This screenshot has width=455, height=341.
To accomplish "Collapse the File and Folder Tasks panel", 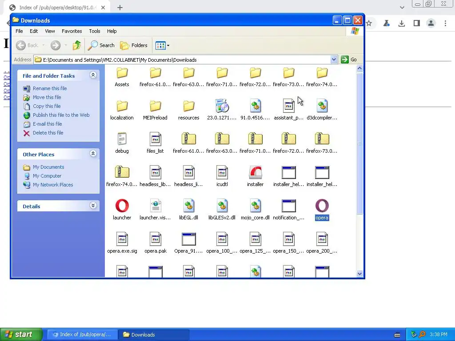I will click(93, 75).
